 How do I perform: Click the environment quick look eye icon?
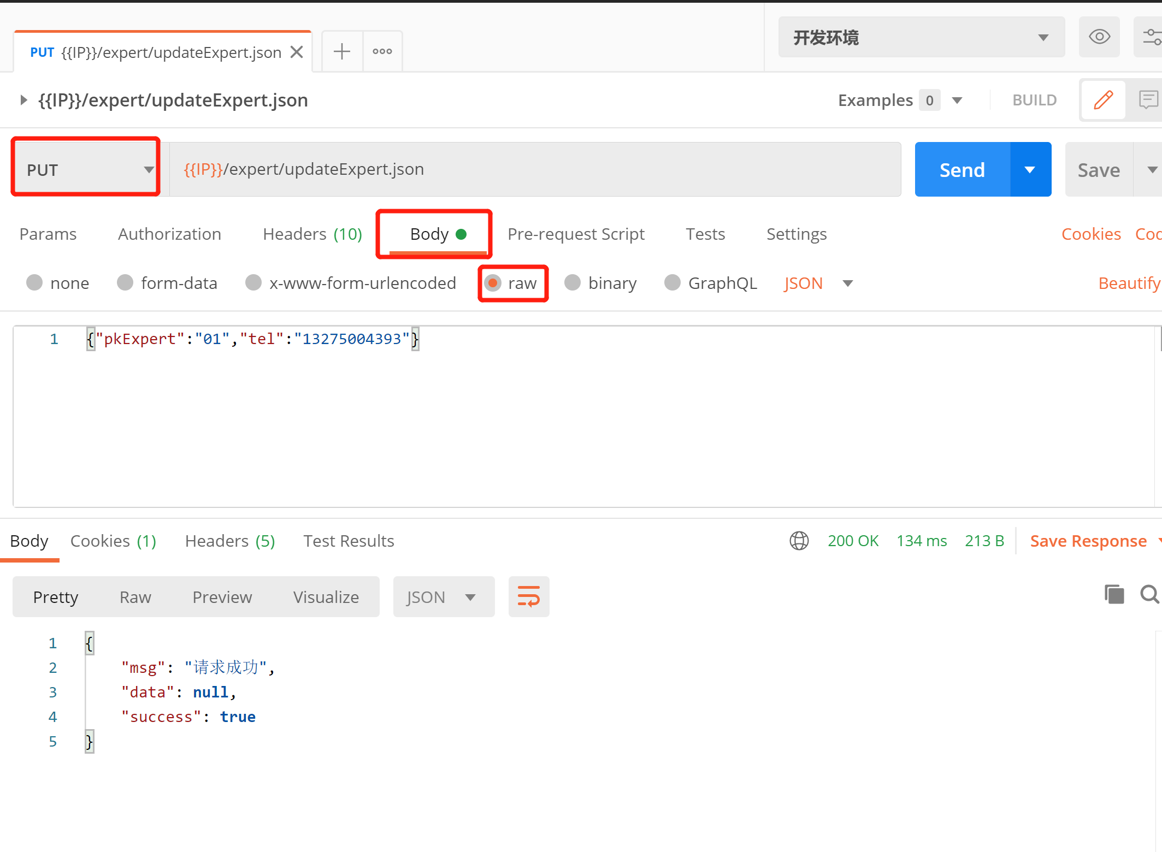(x=1099, y=37)
